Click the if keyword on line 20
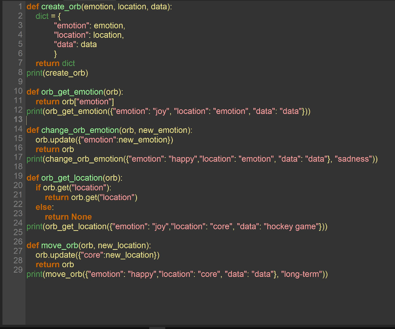395x329 pixels. coord(38,188)
